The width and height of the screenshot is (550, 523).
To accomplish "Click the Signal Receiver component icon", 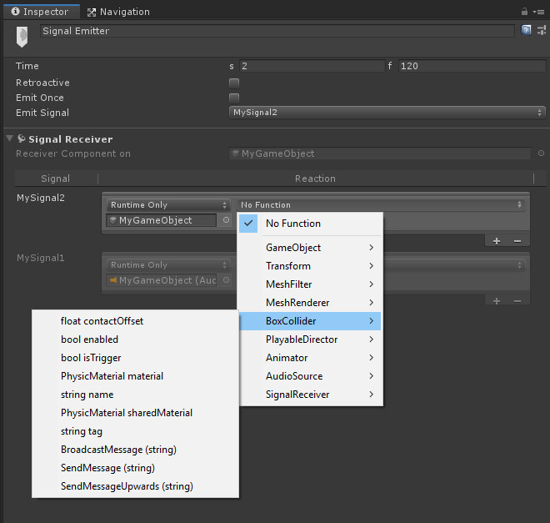I will point(22,138).
